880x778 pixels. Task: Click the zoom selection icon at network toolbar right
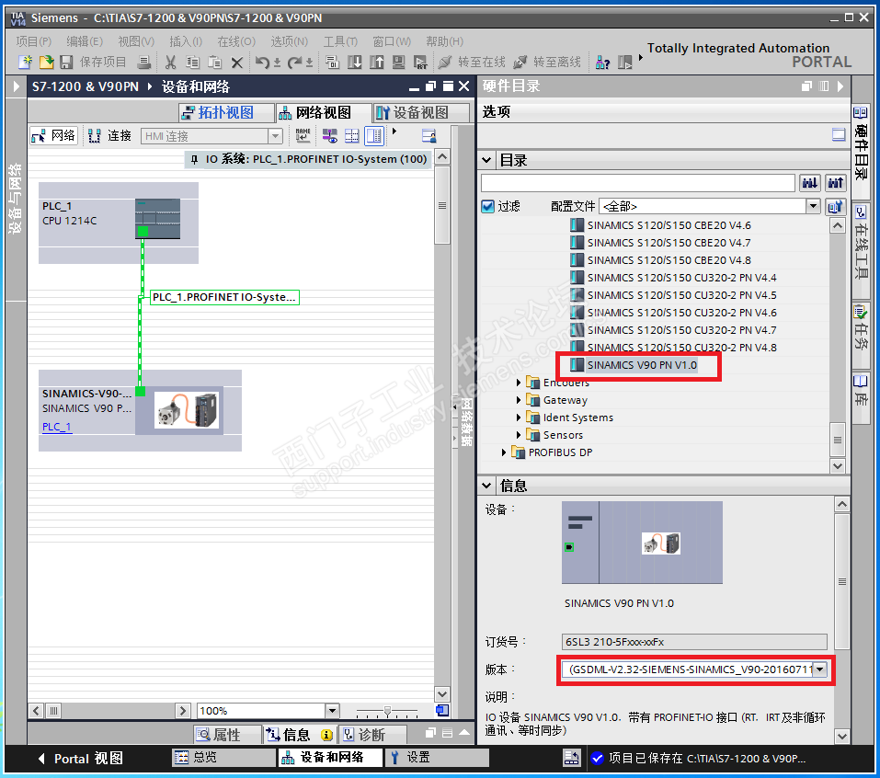429,135
